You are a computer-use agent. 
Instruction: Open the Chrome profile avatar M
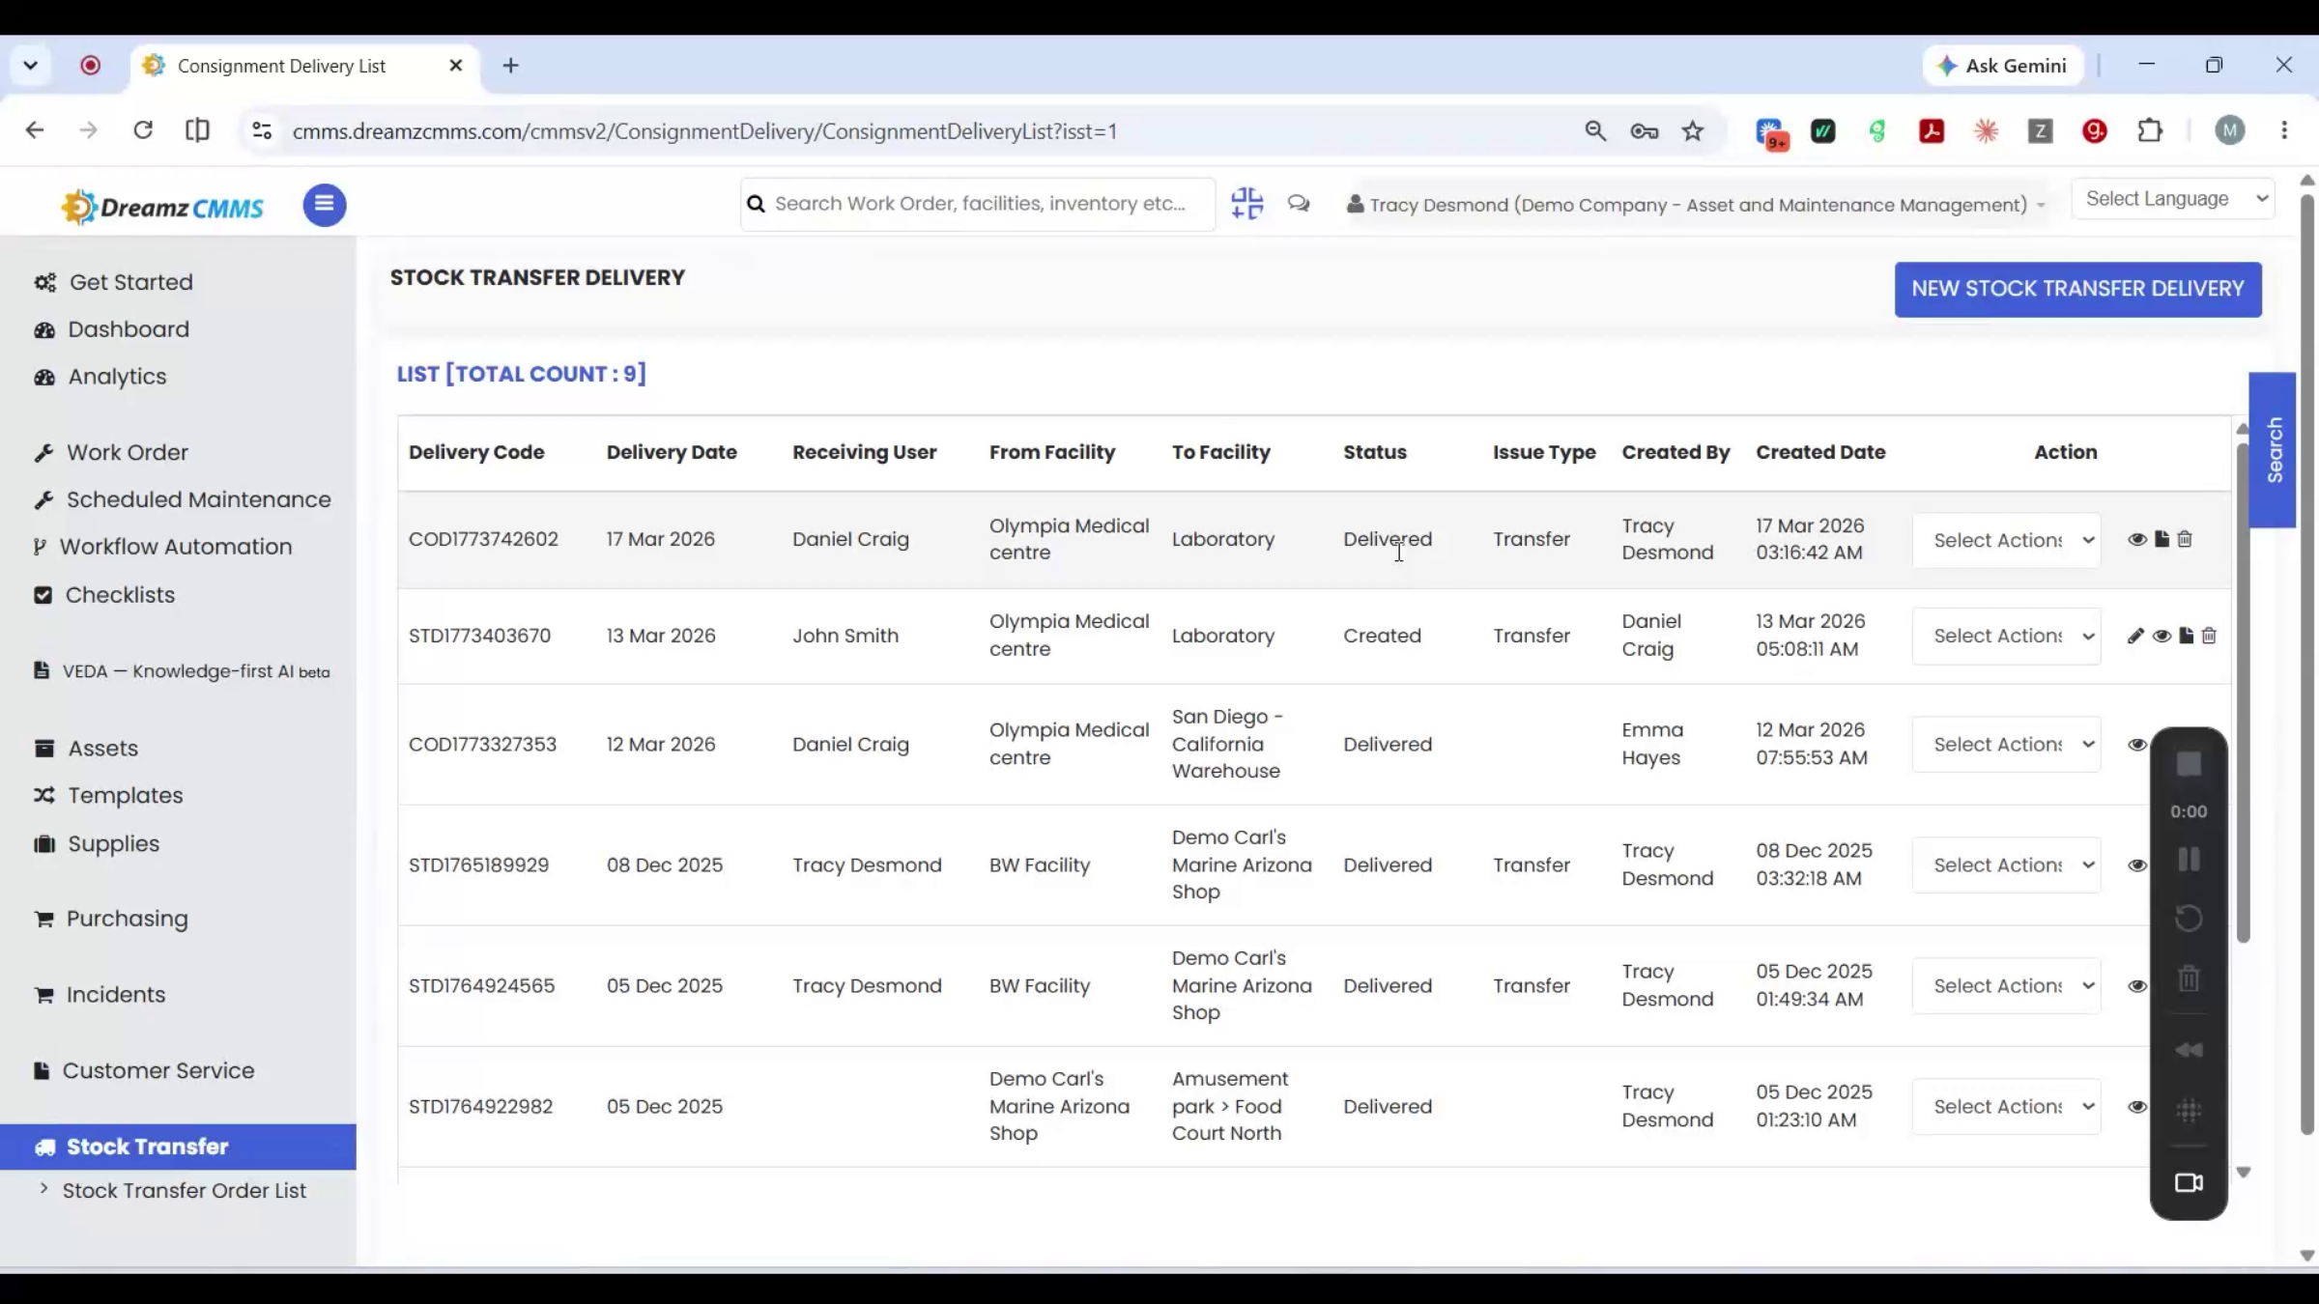click(2230, 130)
